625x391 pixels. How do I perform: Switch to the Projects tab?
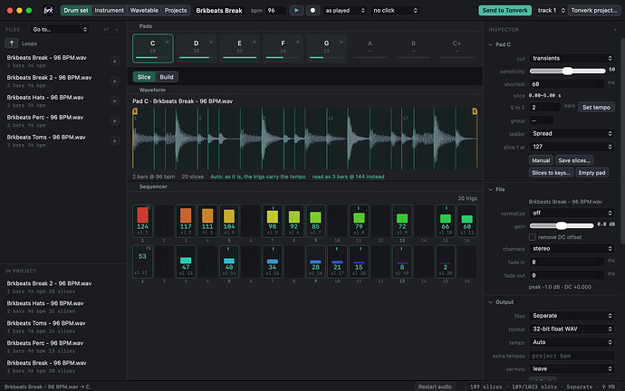(176, 10)
